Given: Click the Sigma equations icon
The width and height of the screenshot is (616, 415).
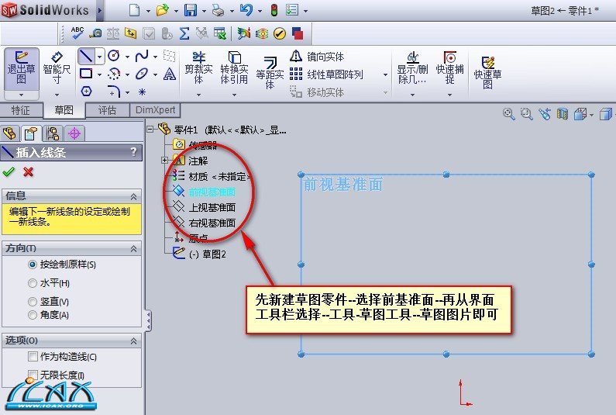Looking at the screenshot, I should click(x=184, y=33).
